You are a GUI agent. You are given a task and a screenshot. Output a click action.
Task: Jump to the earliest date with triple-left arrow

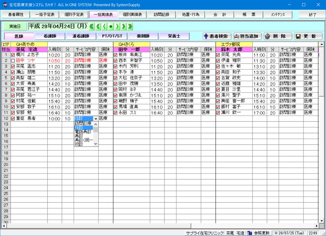(91, 26)
